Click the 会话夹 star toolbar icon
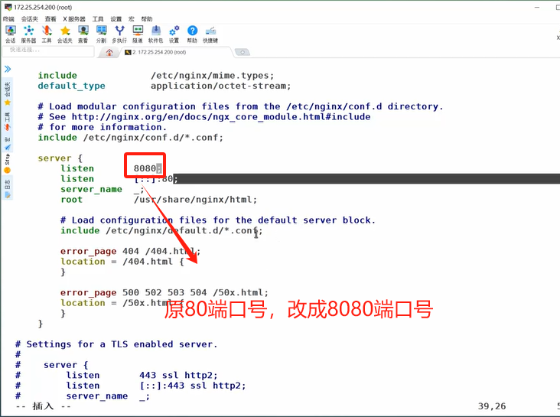The image size is (560, 417). pos(64,34)
